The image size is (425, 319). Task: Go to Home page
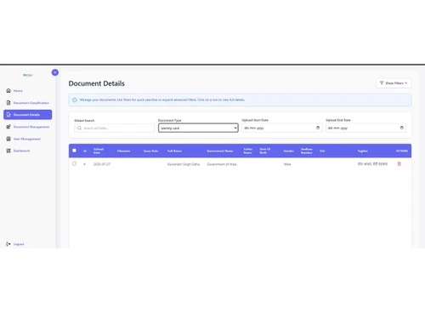(x=18, y=91)
